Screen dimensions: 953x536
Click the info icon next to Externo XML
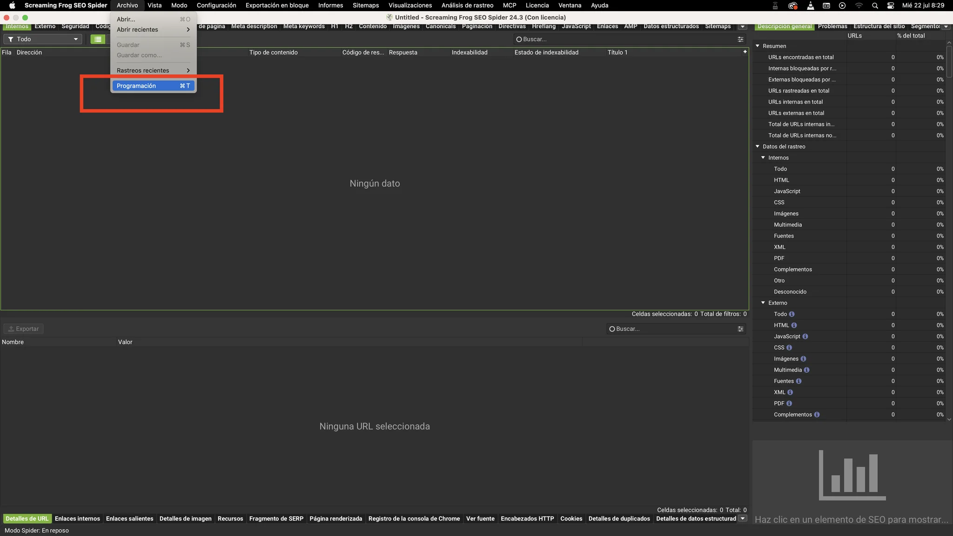[790, 392]
